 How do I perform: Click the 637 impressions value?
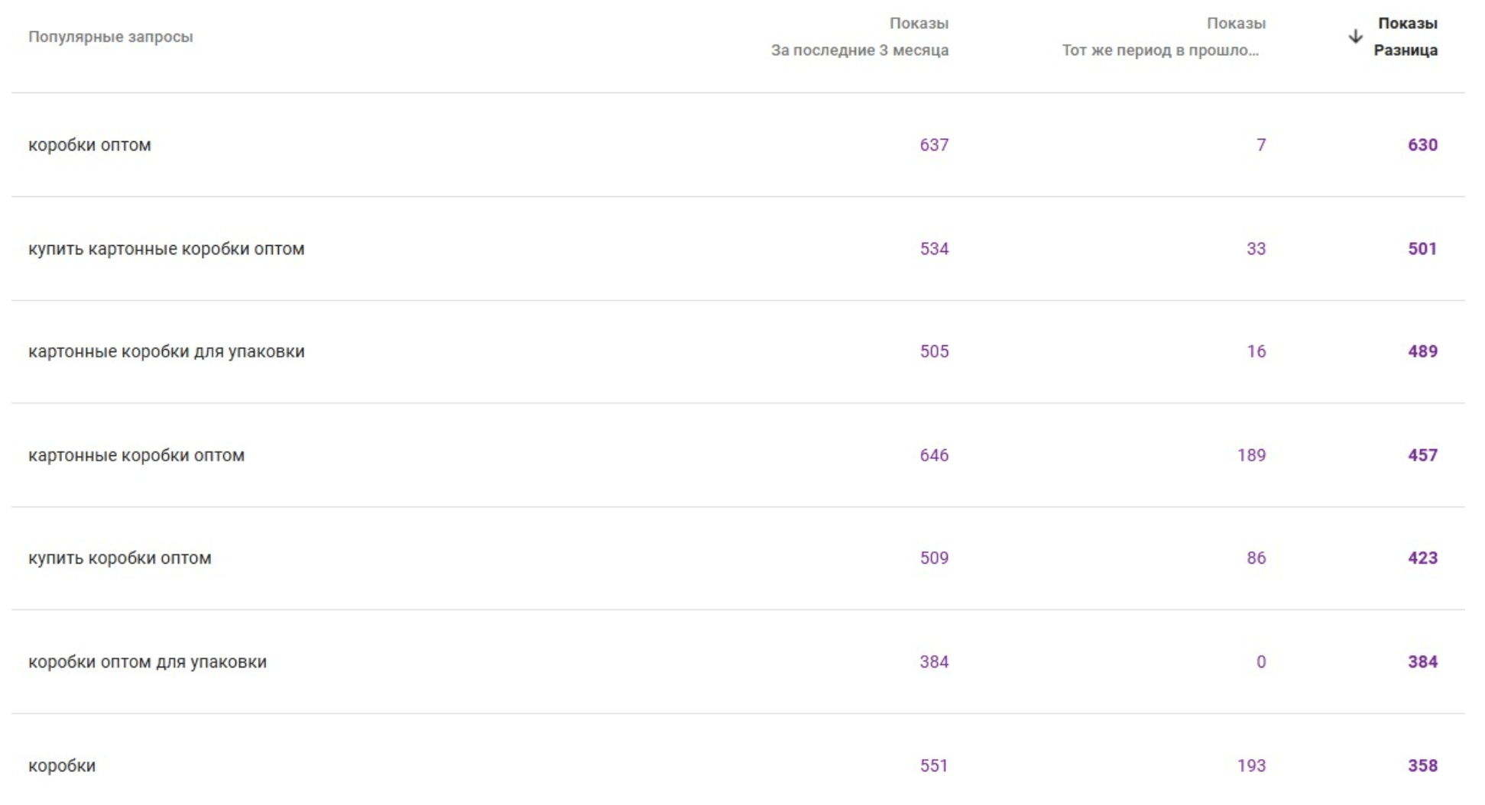[x=934, y=145]
